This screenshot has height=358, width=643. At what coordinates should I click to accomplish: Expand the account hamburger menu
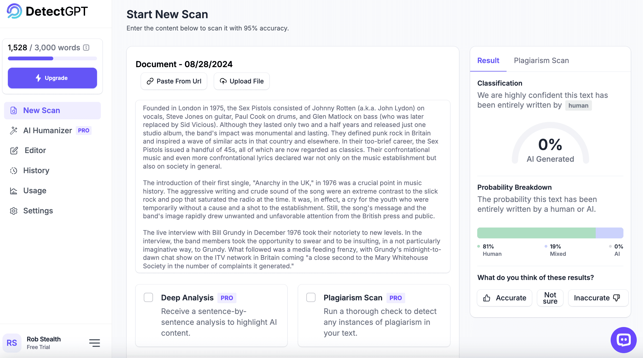(95, 343)
